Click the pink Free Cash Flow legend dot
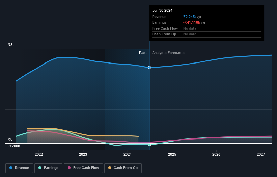This screenshot has height=177, width=277. coord(69,168)
